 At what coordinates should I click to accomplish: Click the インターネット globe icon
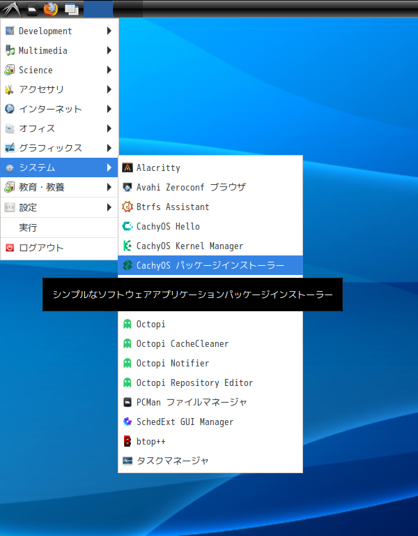coord(10,109)
